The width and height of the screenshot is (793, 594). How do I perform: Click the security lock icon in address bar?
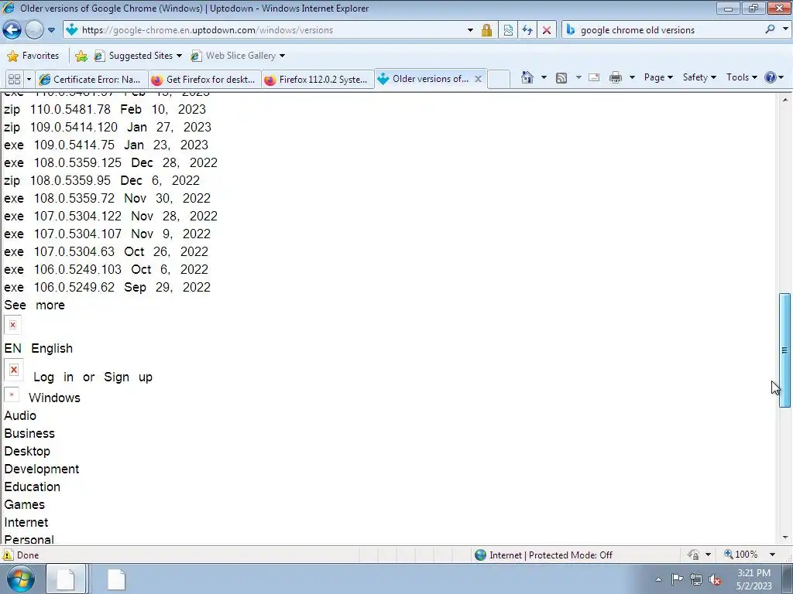(486, 30)
